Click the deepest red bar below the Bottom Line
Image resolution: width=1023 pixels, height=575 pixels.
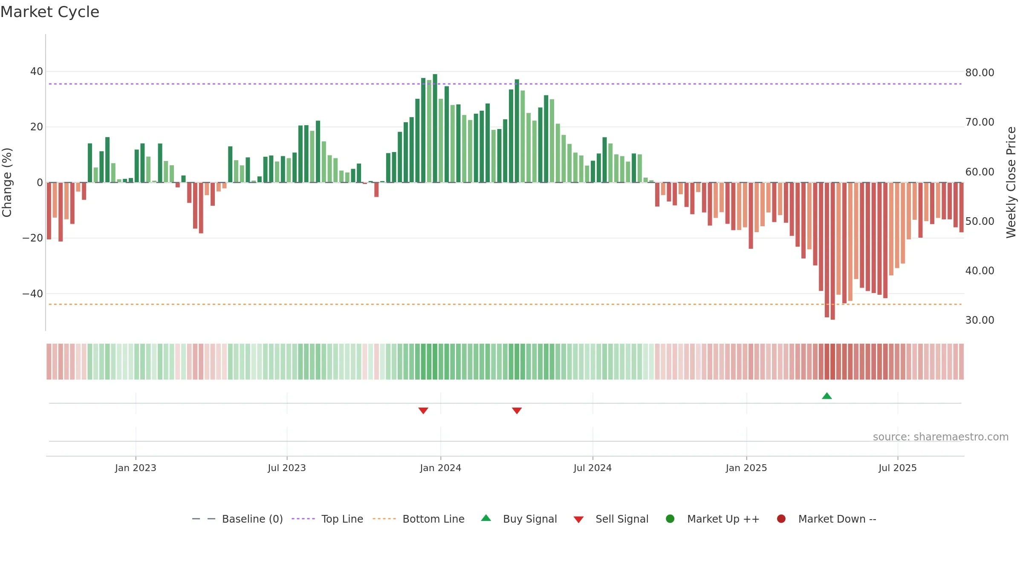pos(832,251)
